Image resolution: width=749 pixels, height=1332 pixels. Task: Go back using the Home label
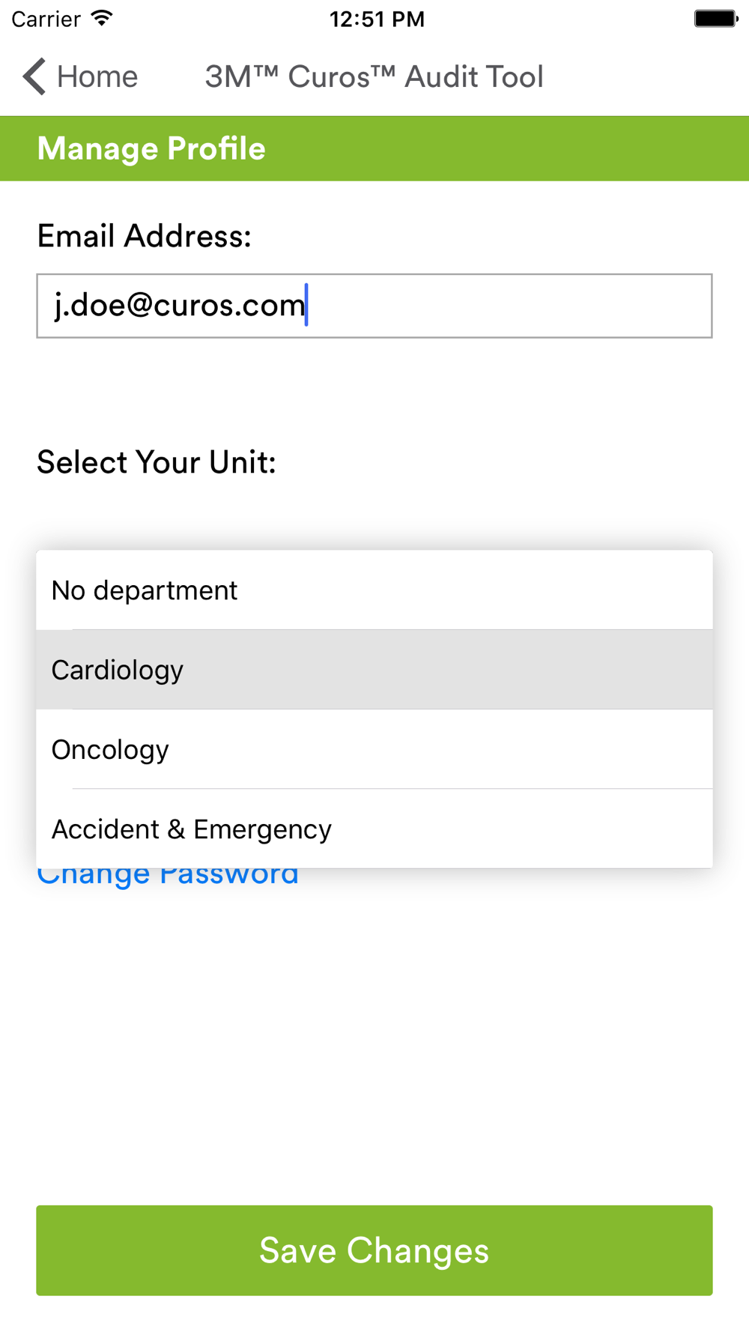pyautogui.click(x=97, y=76)
